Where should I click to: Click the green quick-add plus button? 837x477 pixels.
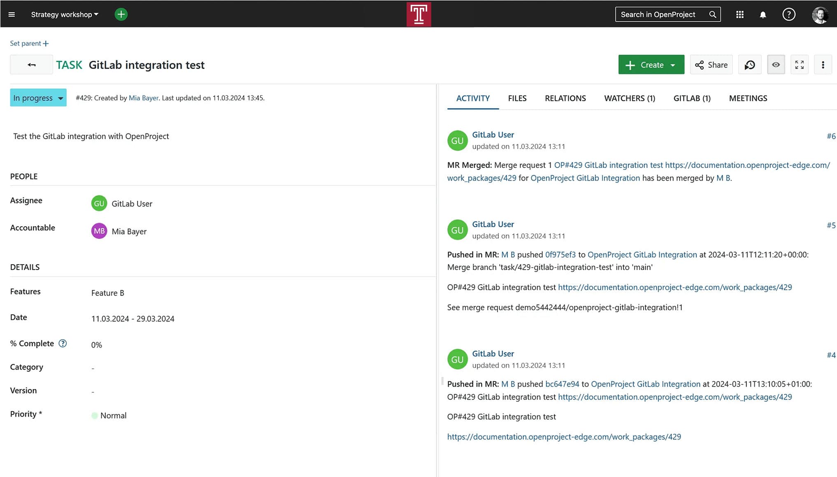[121, 14]
